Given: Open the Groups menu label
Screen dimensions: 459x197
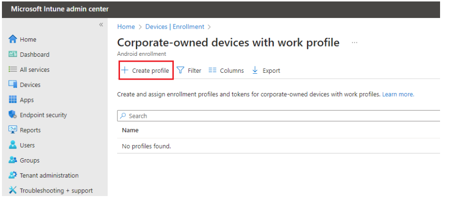Looking at the screenshot, I should click(x=30, y=161).
